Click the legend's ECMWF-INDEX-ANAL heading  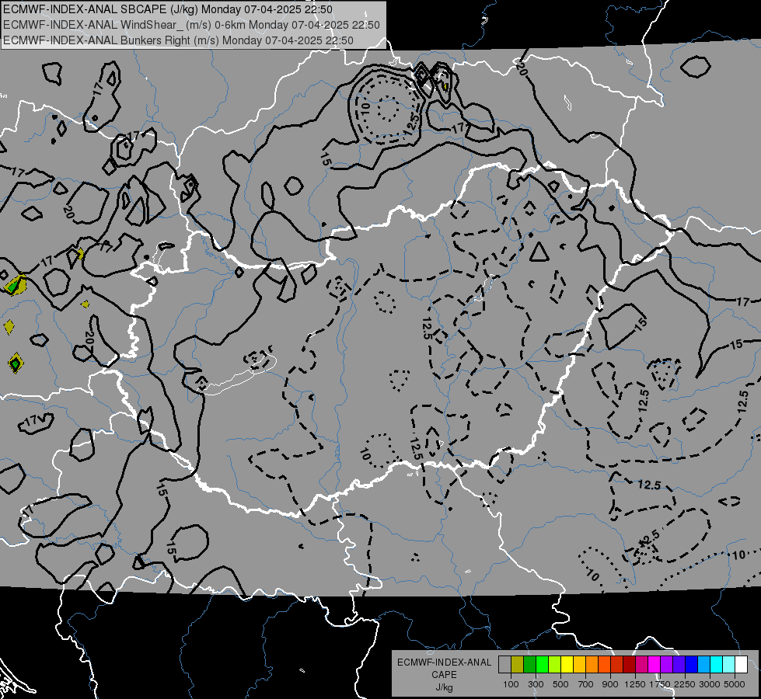444,662
